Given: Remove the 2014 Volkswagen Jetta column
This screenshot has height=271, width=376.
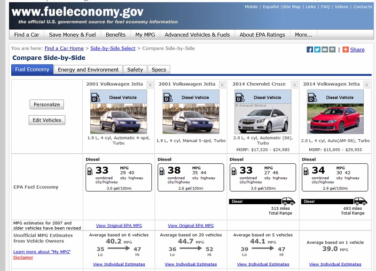Looking at the screenshot, I should [367, 85].
